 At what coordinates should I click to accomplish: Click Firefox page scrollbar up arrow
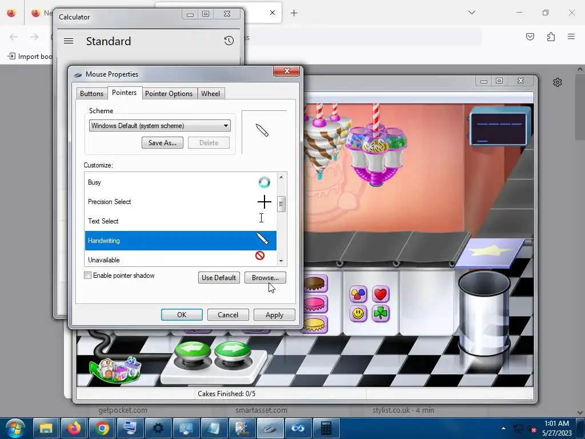coord(580,69)
